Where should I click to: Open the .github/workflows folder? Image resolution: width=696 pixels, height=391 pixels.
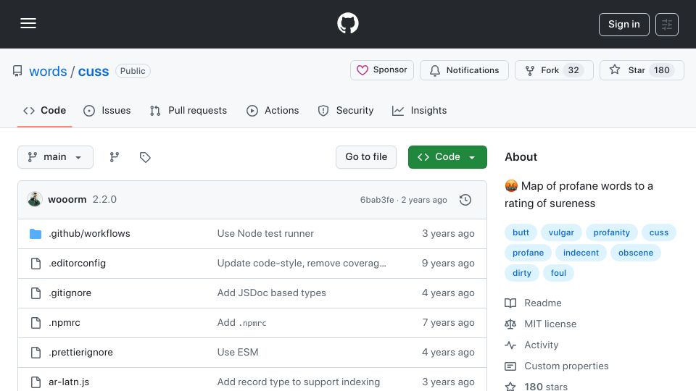89,234
